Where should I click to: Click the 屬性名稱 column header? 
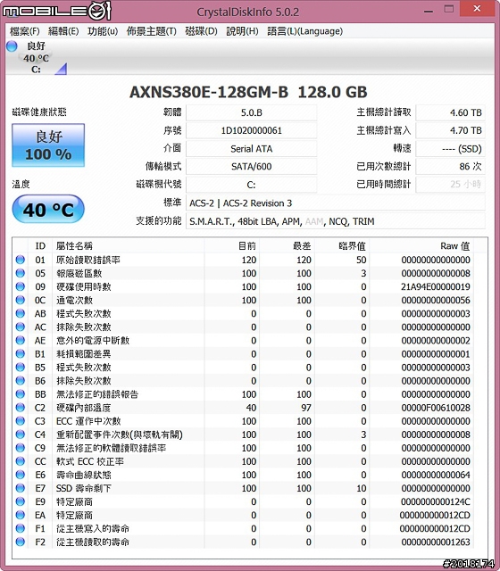click(129, 246)
